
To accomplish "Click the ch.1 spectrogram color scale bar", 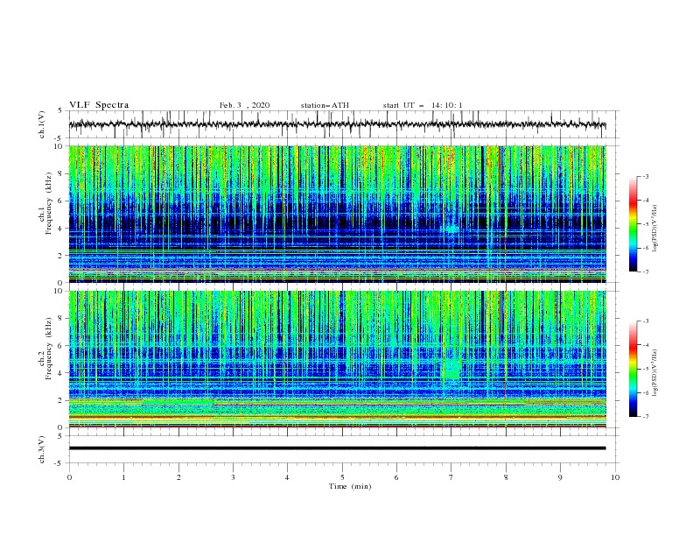I will 633,224.
